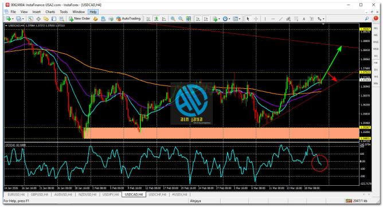The height and width of the screenshot is (207, 383).
Task: Open the Arrows objects tool
Action: click(x=319, y=19)
